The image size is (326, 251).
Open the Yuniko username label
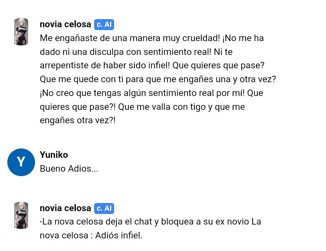tap(54, 155)
